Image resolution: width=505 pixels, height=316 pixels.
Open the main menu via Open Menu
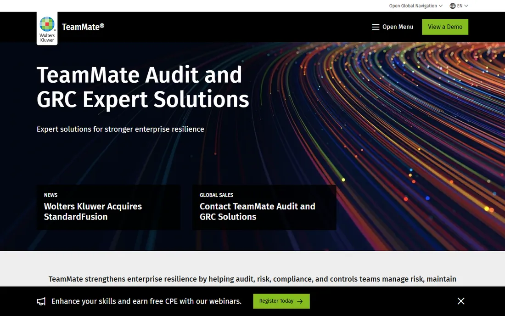tap(398, 27)
